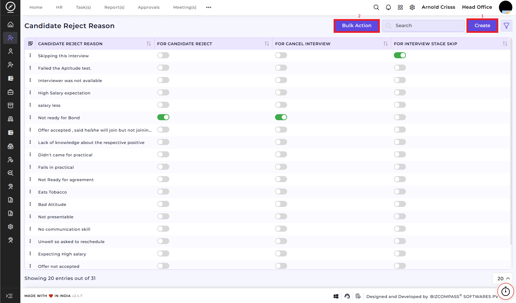Open row menu for Skipping this interview

click(30, 55)
